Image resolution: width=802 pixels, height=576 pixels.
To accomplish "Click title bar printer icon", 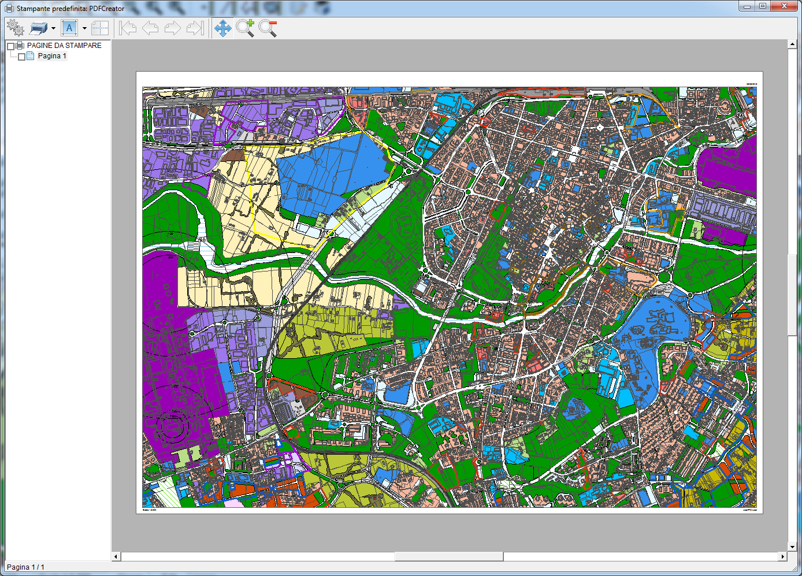I will [x=9, y=8].
